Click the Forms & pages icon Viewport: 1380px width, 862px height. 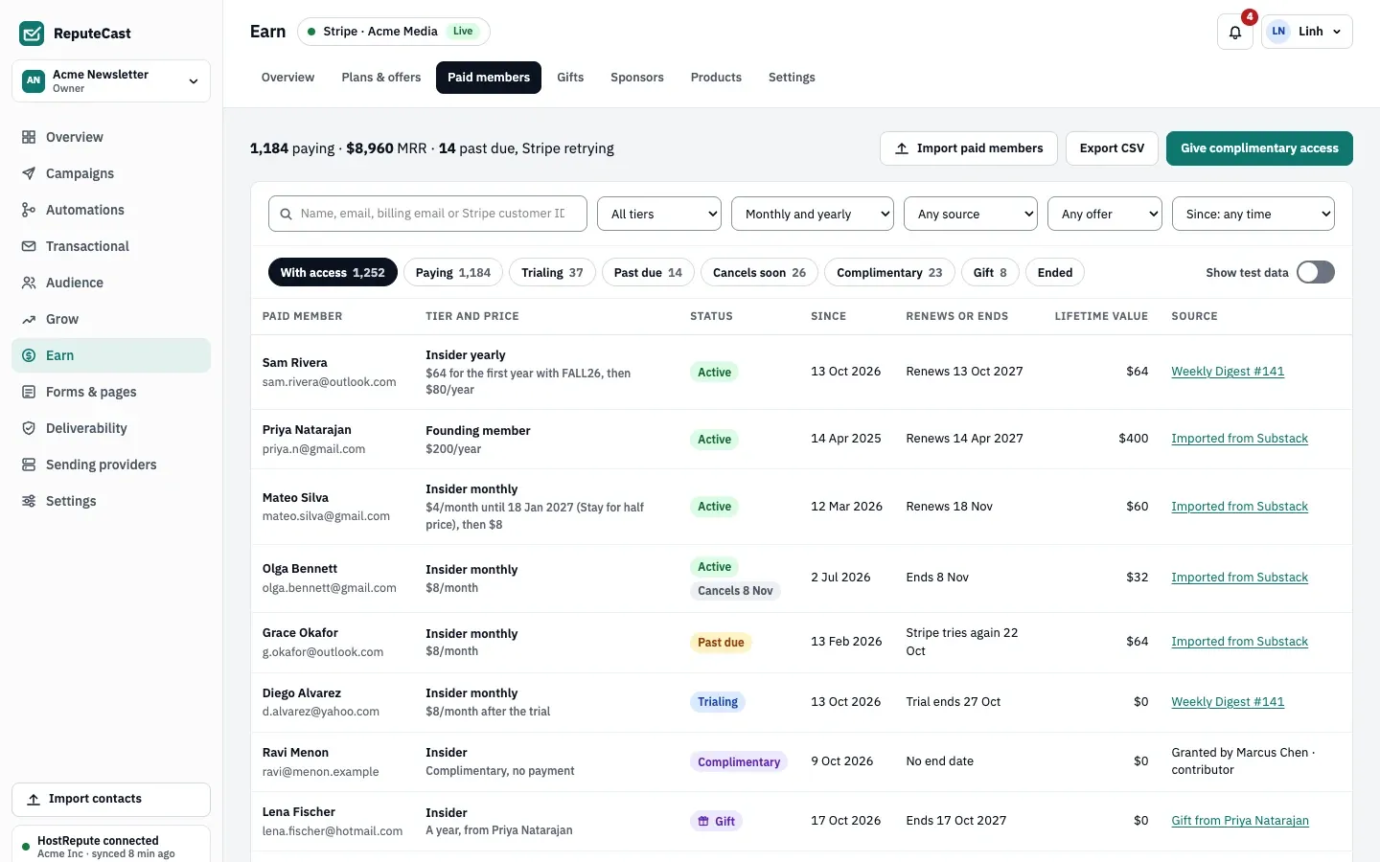(x=29, y=392)
